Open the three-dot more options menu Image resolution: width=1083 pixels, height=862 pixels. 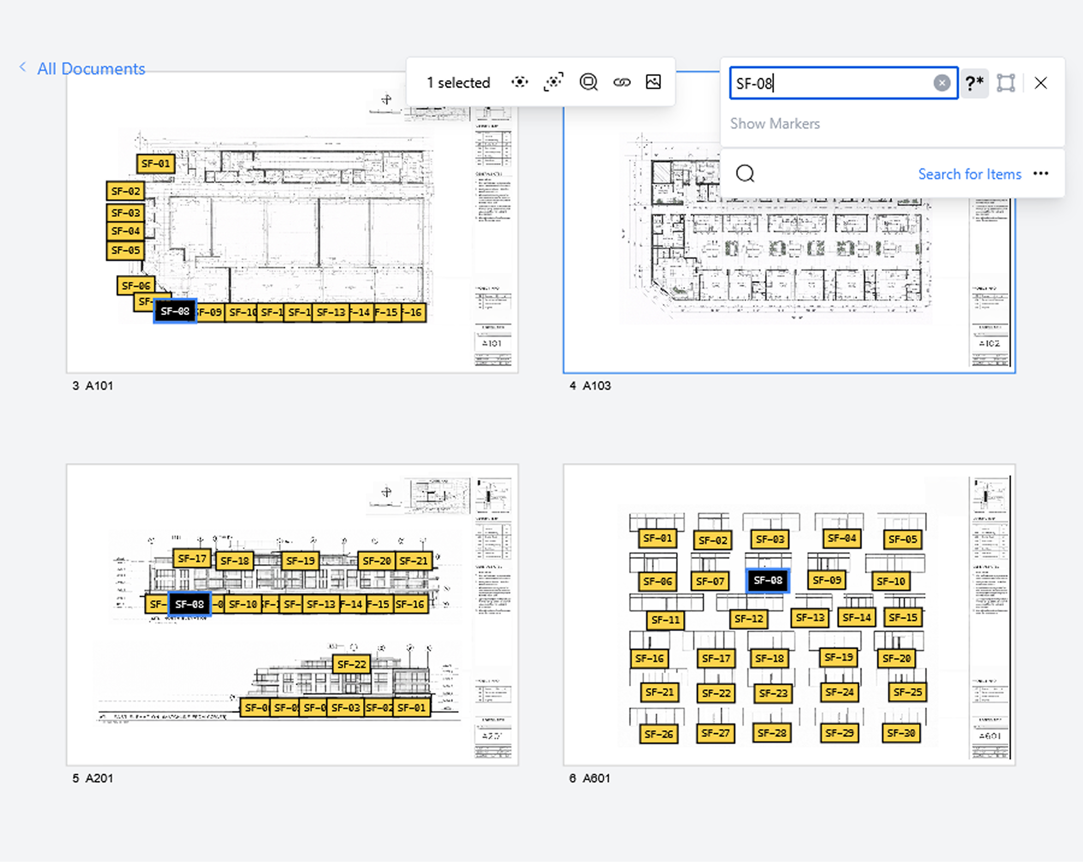tap(1041, 174)
